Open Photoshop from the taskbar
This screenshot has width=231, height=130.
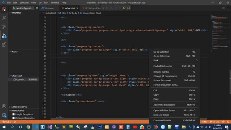(x=100, y=127)
